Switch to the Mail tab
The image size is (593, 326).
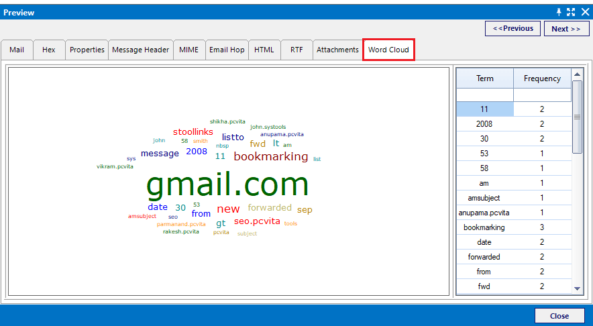point(17,50)
